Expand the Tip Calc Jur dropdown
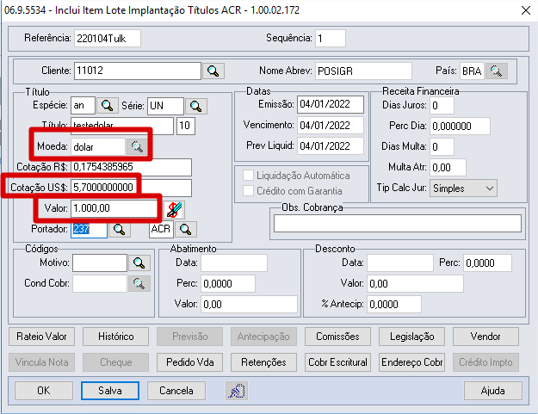Viewport: 538px width, 414px height. 489,188
